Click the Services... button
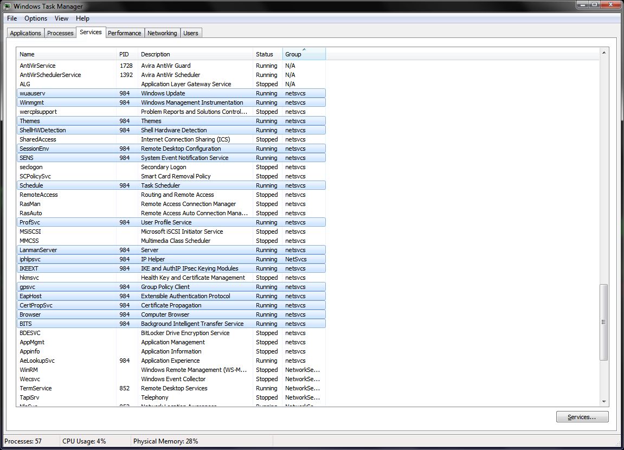Image resolution: width=624 pixels, height=450 pixels. point(582,416)
